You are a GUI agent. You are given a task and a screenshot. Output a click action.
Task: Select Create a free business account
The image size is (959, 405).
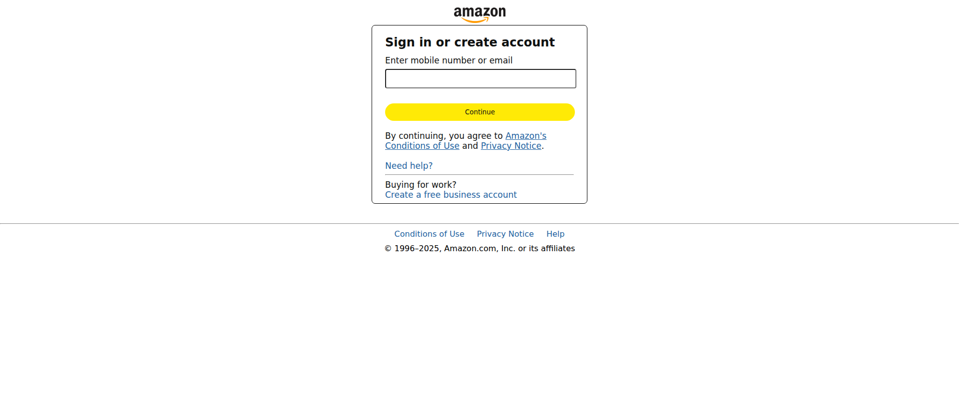pos(451,195)
